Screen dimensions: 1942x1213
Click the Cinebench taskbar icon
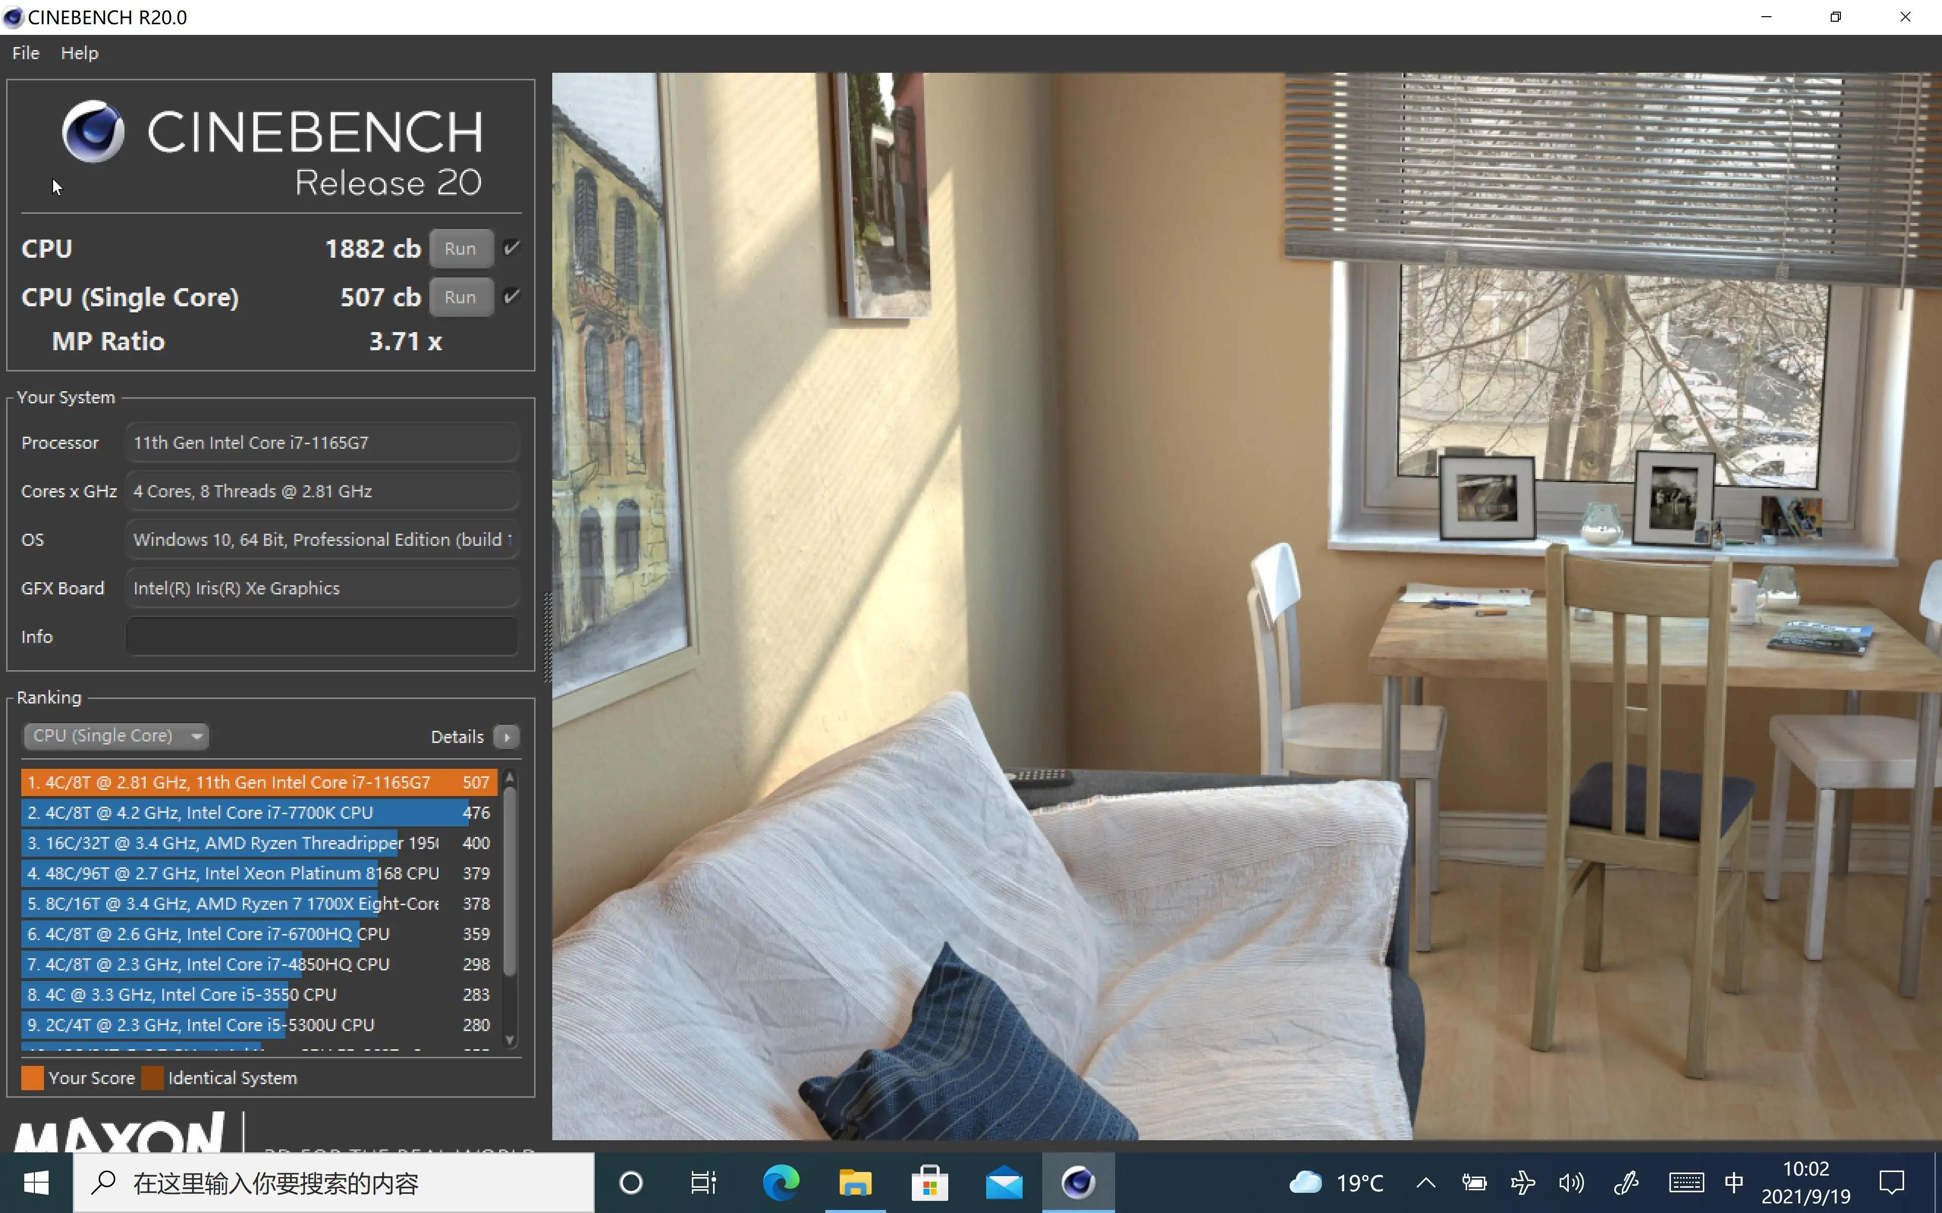(x=1078, y=1183)
